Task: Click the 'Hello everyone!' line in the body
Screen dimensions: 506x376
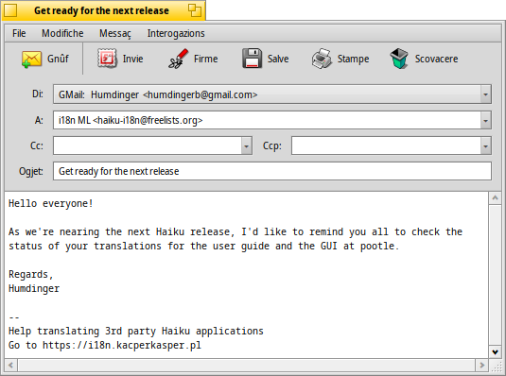Action: coord(51,204)
